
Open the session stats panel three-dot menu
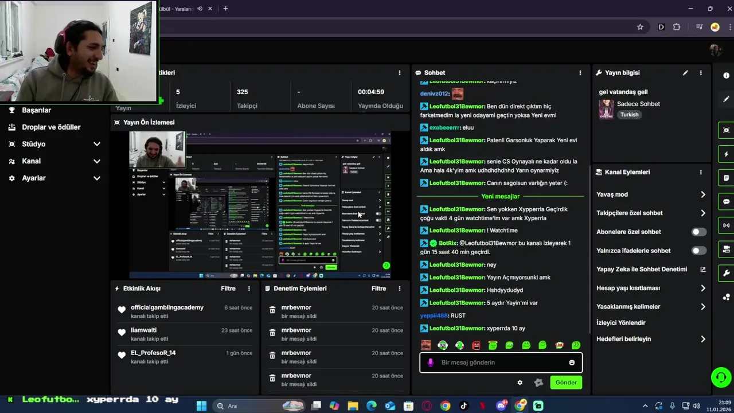tap(400, 73)
